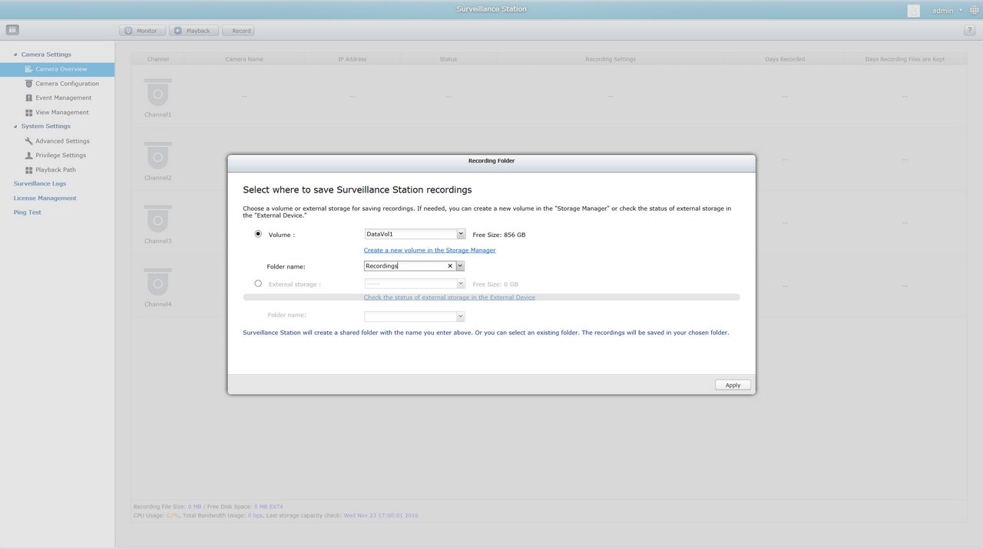The image size is (983, 549).
Task: Click the Camera Name column header
Action: pos(244,59)
